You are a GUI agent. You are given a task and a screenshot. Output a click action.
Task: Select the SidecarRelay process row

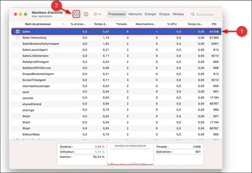[x=116, y=134]
